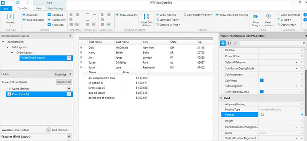Click the [A] icon in the Label Alignment group
This screenshot has width=307, height=141.
pyautogui.click(x=108, y=24)
